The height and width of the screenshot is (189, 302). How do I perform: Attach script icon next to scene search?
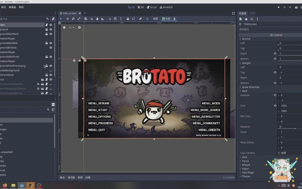click(53, 19)
